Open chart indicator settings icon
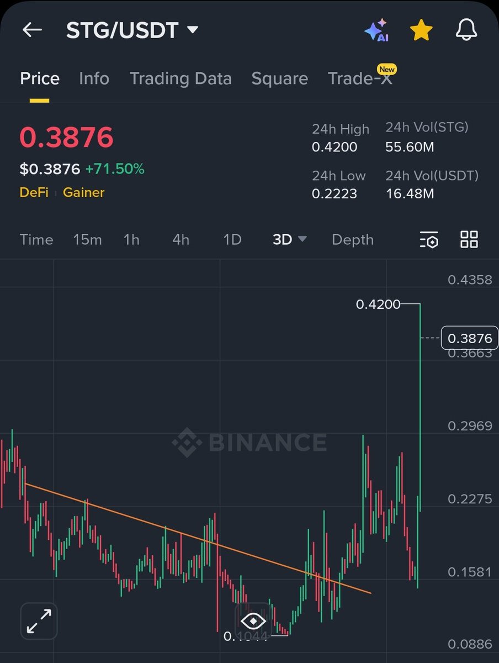The width and height of the screenshot is (499, 663). 429,240
